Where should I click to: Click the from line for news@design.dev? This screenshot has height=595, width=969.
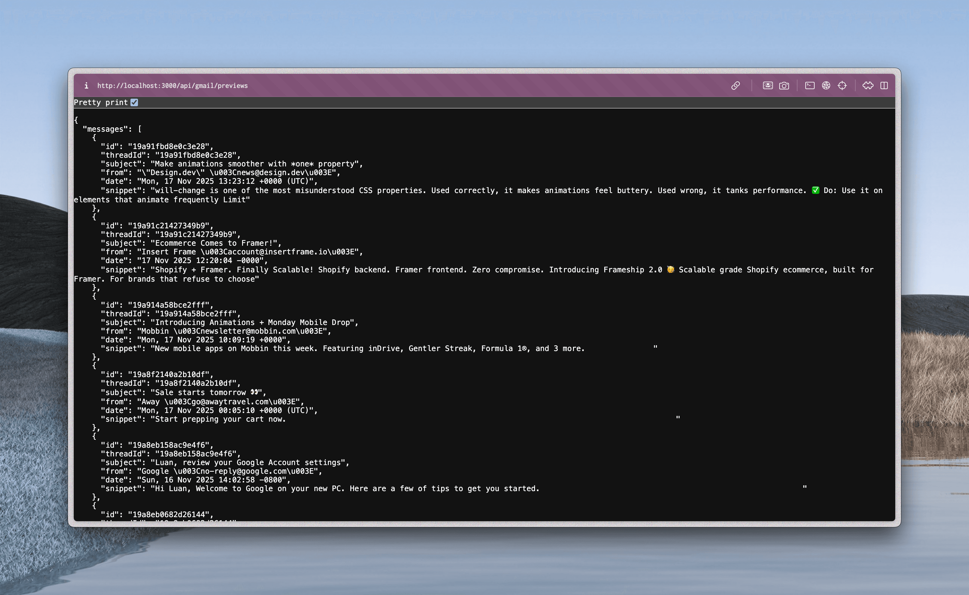click(x=221, y=172)
